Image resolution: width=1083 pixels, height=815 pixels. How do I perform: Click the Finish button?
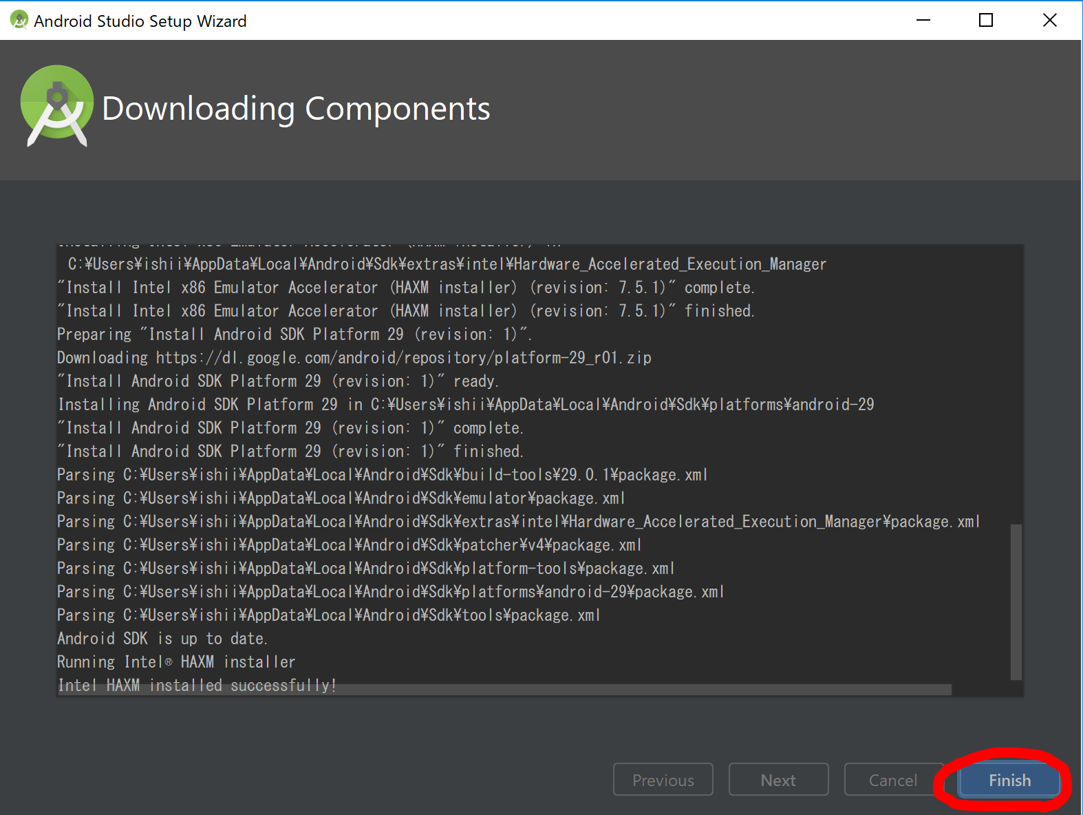click(x=1009, y=780)
